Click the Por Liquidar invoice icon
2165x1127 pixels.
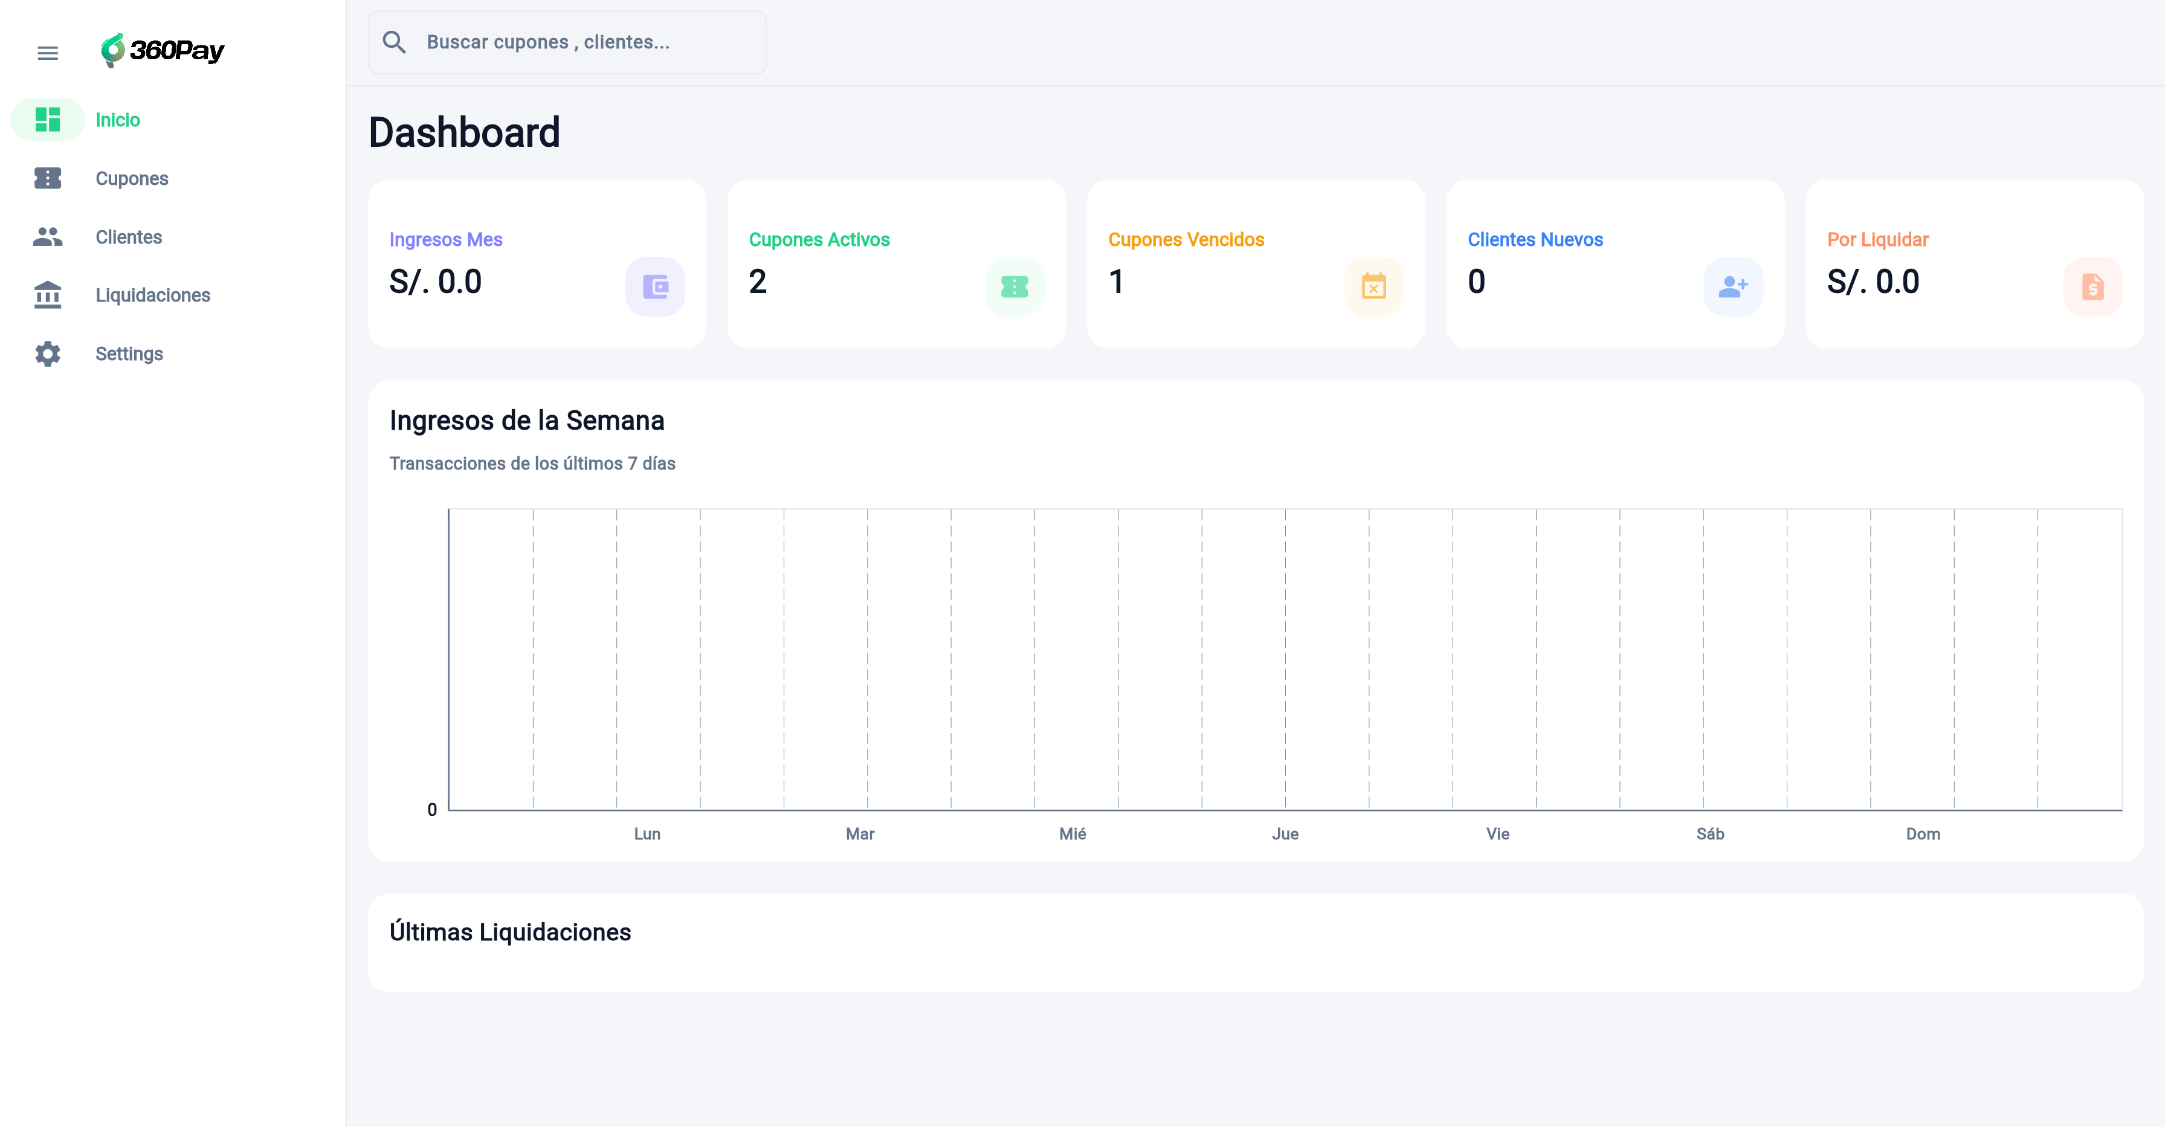[x=2092, y=286]
